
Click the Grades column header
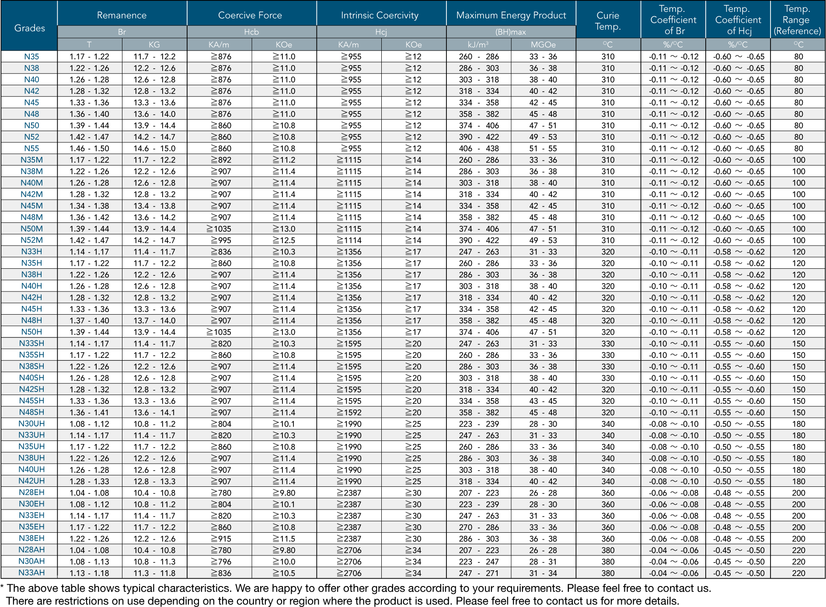(x=29, y=28)
